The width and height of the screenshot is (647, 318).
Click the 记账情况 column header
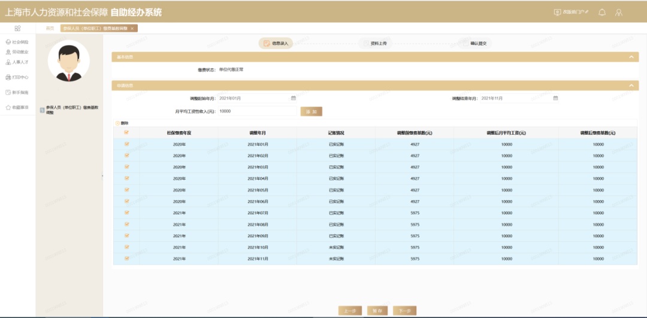(336, 133)
